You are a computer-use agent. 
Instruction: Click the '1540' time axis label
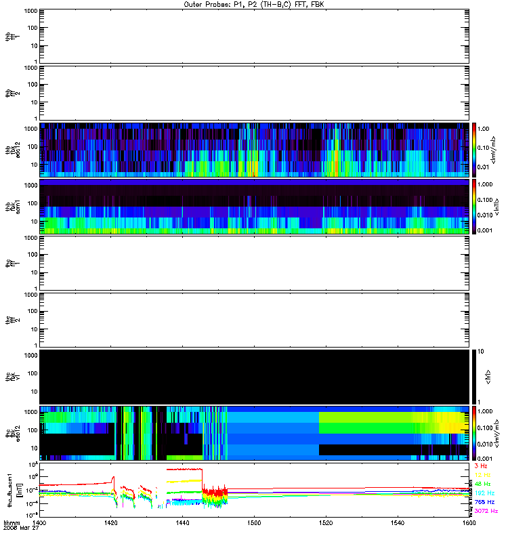(398, 523)
